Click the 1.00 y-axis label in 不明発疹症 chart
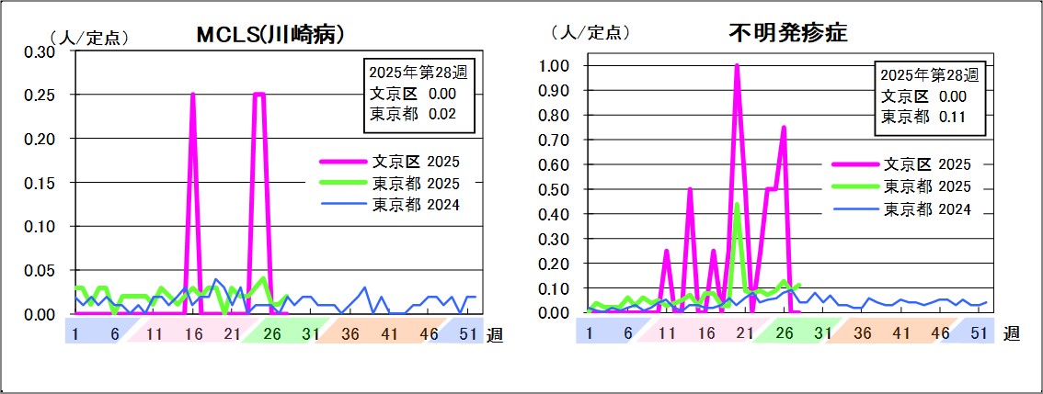1043x394 pixels. click(554, 65)
